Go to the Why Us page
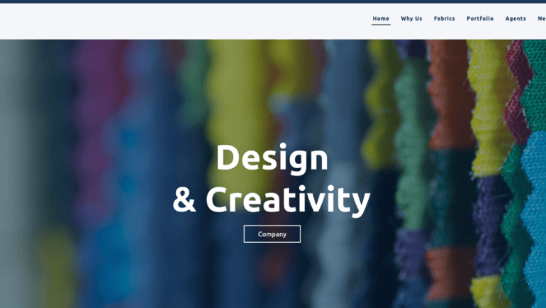The width and height of the screenshot is (546, 308). (411, 18)
